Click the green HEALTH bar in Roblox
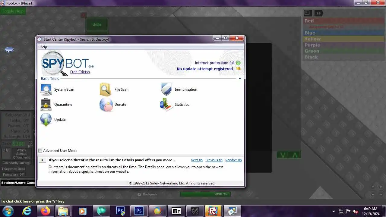This screenshot has width=386, height=217. (205, 194)
